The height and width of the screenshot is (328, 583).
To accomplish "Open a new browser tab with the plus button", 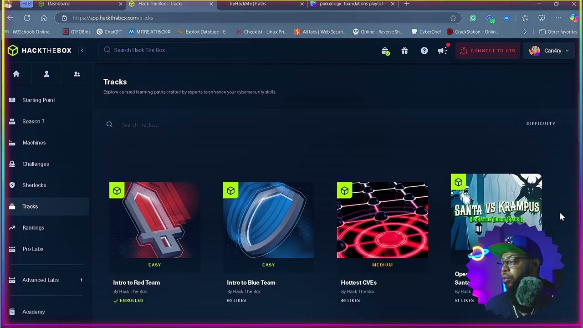I will pyautogui.click(x=407, y=4).
